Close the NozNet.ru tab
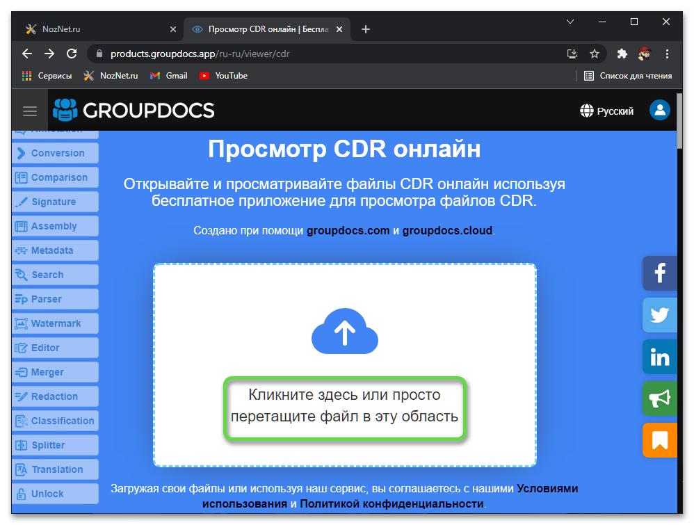Viewport: 694px width, 525px height. 173,29
